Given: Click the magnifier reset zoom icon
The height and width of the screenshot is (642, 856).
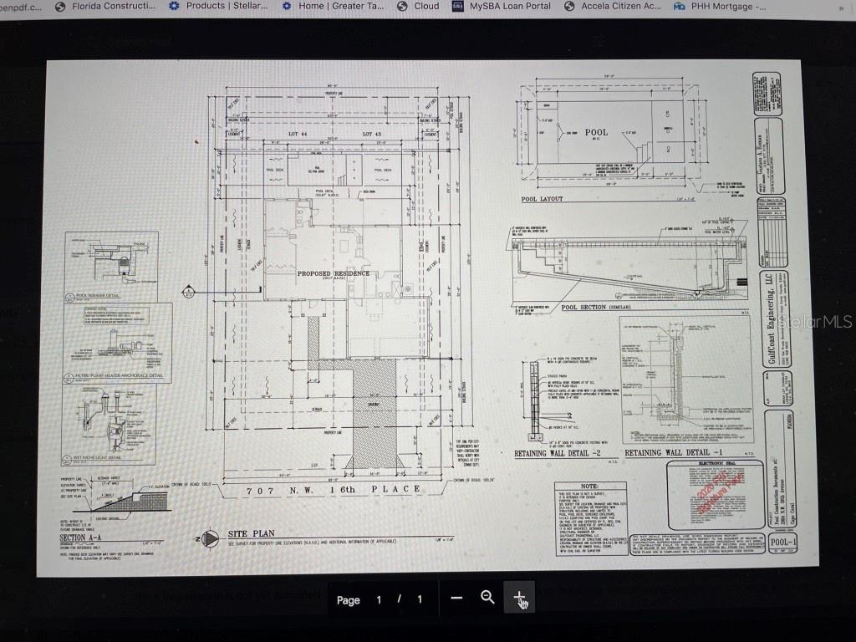Looking at the screenshot, I should pos(487,598).
